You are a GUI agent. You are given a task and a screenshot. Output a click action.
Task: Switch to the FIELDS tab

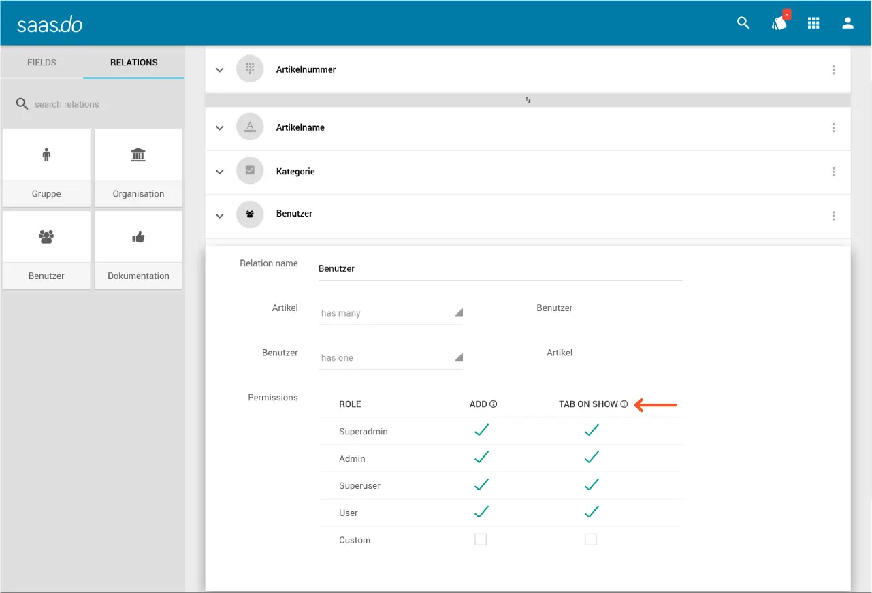(x=42, y=63)
